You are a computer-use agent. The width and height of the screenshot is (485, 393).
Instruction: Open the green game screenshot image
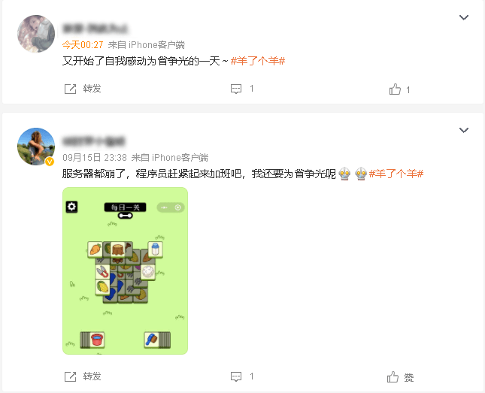click(x=126, y=271)
